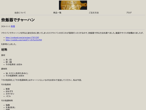Click the intro paragraph about フライパン
The image size is (146, 110).
pyautogui.click(x=72, y=33)
